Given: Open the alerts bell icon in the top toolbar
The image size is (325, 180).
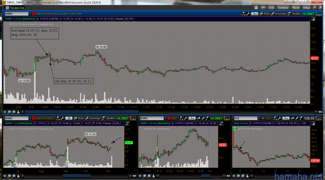Looking at the screenshot, I should (x=256, y=8).
